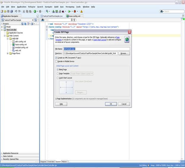Click the Copy toolbar icon
Image resolution: width=185 pixels, height=168 pixels.
pyautogui.click(x=27, y=12)
